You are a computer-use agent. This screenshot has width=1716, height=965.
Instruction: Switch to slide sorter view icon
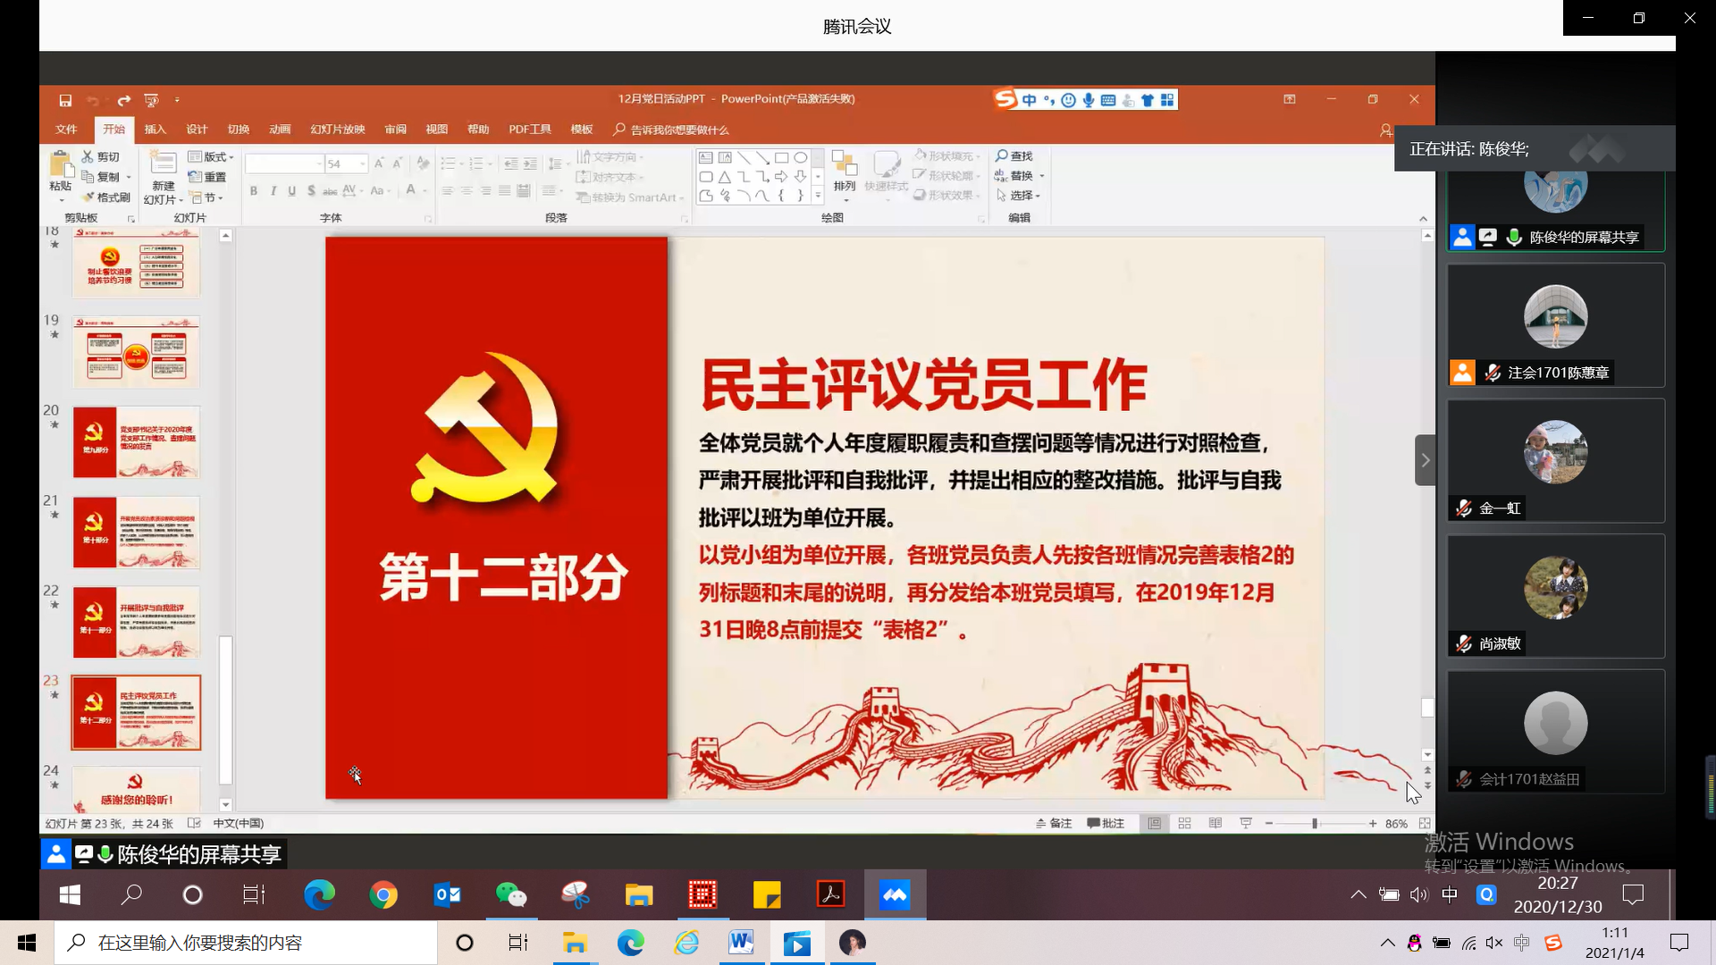tap(1185, 824)
